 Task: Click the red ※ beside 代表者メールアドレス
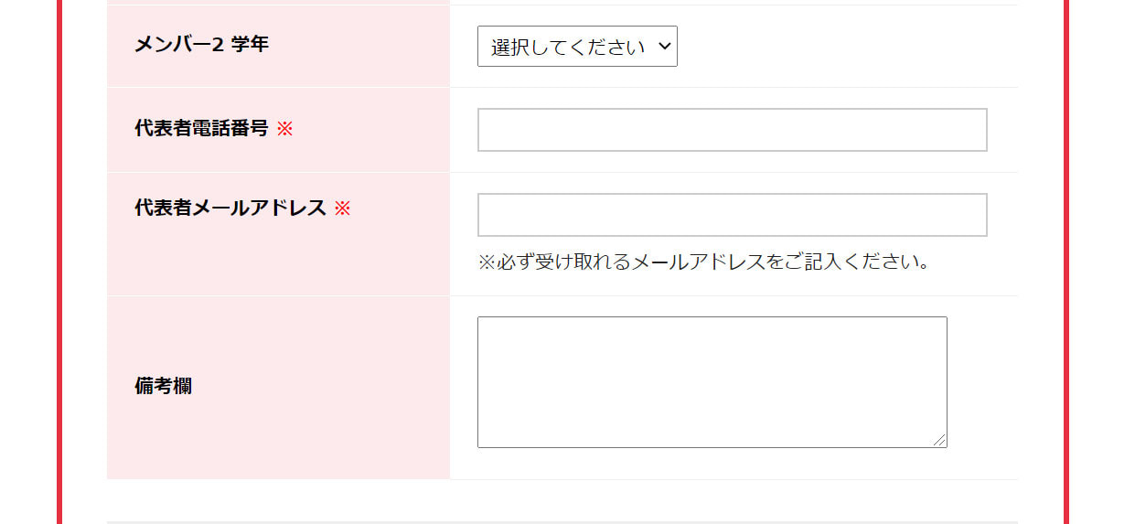pyautogui.click(x=342, y=209)
